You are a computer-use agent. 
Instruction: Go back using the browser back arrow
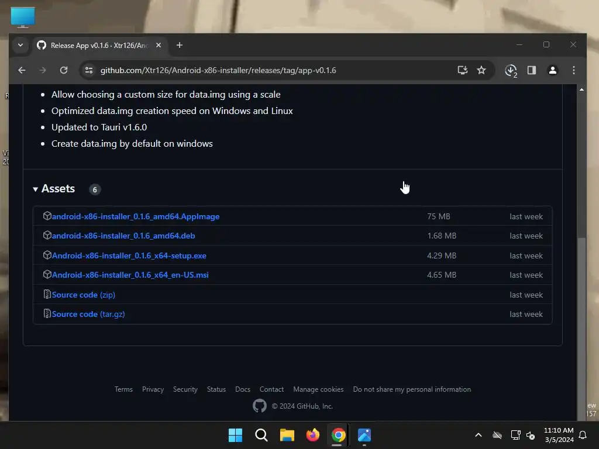[22, 70]
